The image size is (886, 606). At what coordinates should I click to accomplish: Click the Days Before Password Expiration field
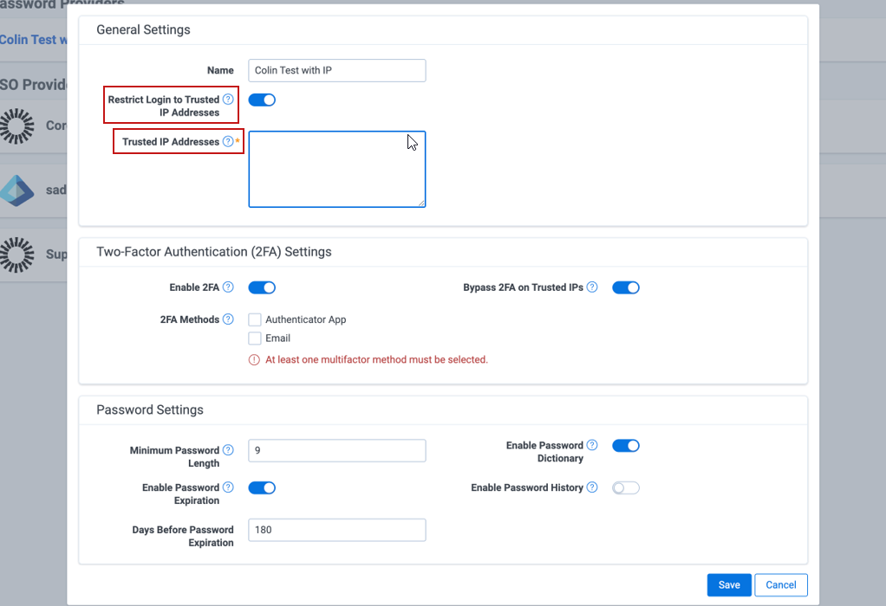336,531
